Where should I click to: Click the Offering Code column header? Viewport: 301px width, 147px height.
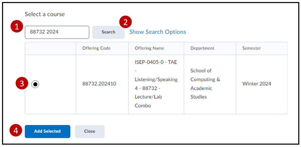[x=96, y=48]
